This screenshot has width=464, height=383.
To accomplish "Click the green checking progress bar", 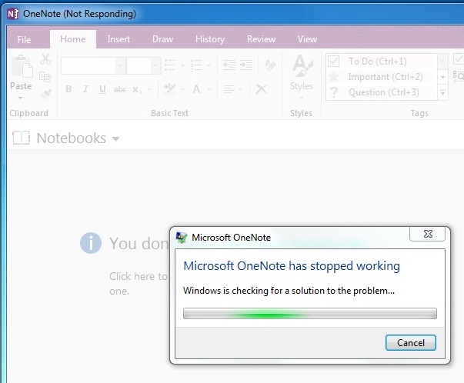I will click(310, 313).
